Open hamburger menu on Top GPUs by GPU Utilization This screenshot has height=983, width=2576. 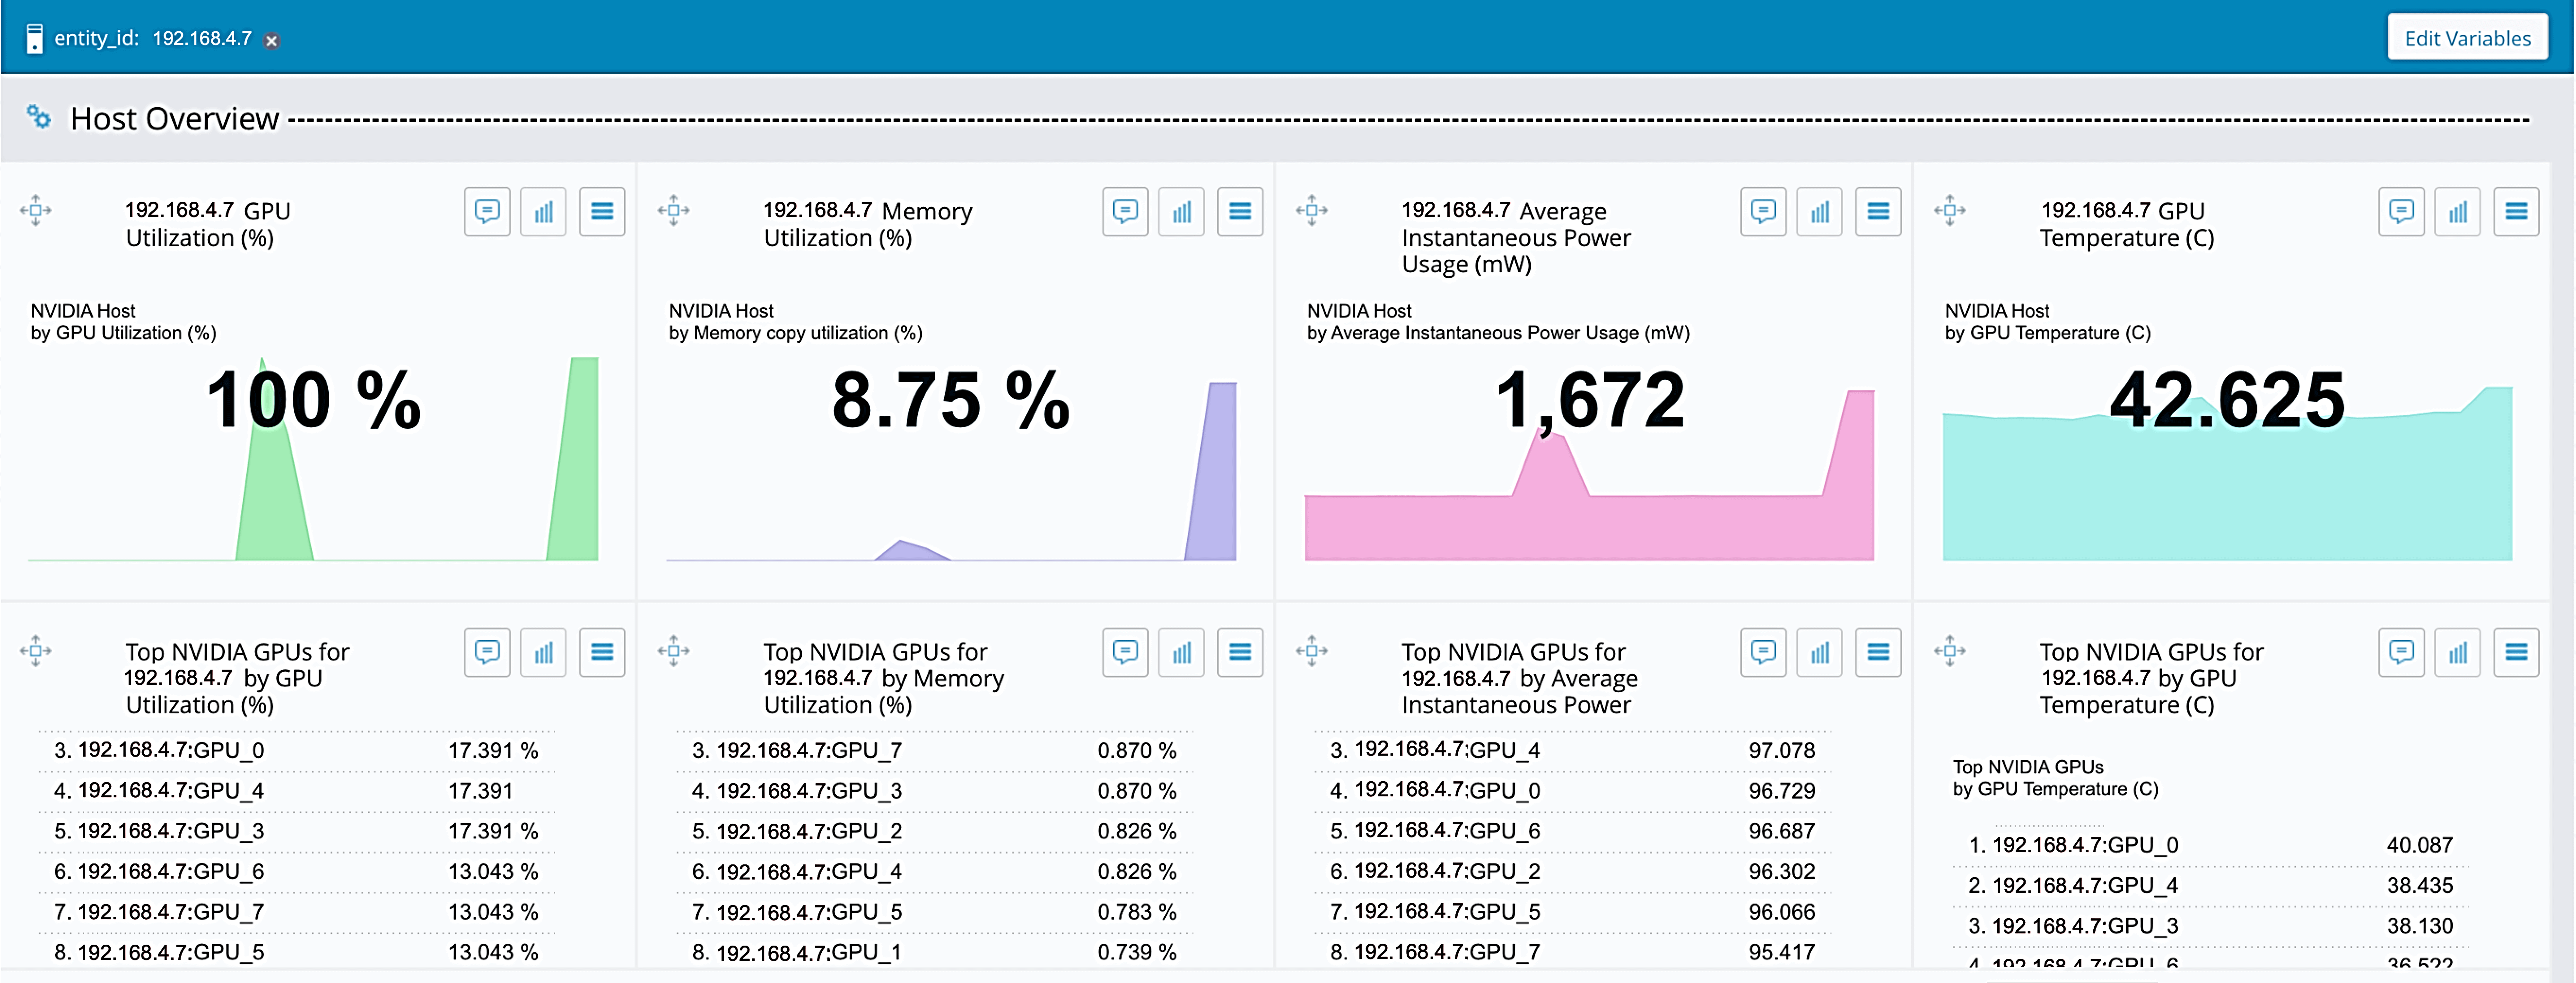[x=602, y=653]
